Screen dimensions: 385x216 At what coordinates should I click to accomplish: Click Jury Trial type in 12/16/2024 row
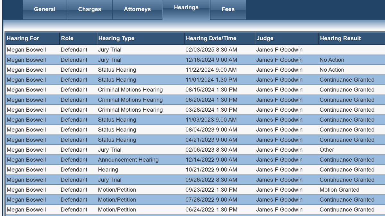110,60
